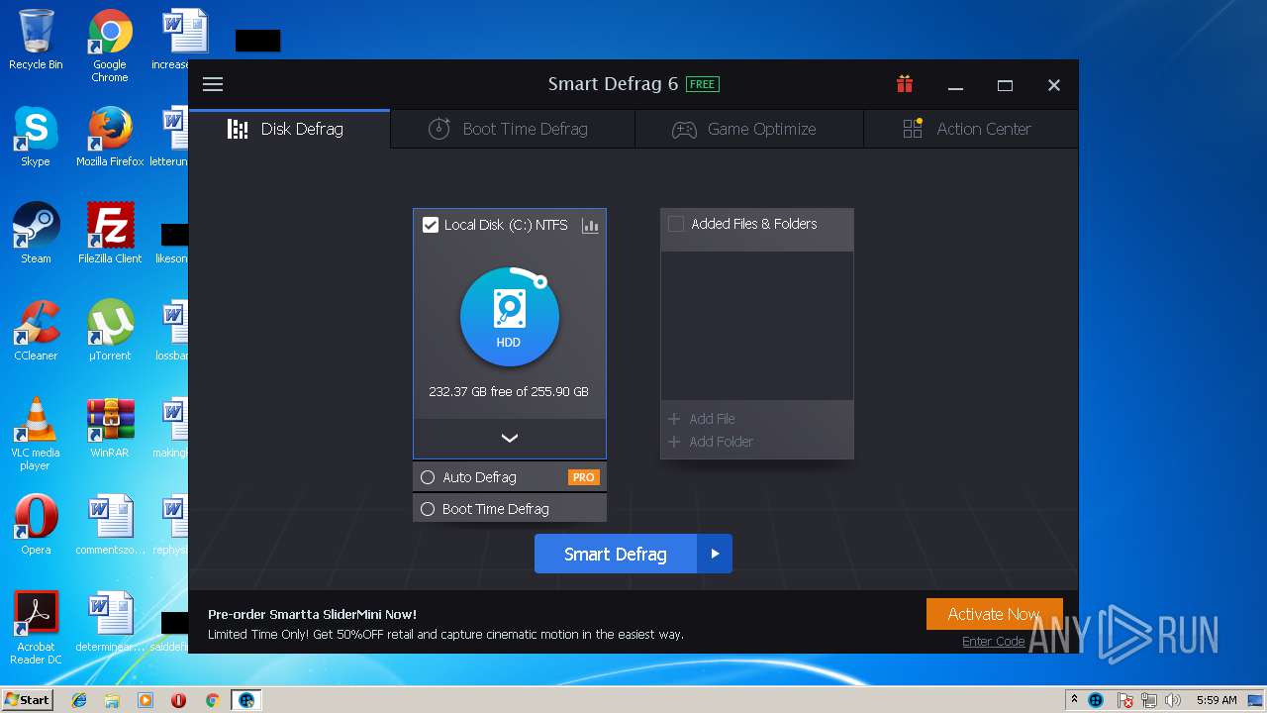
Task: Open disk analysis chart icon for Local Disk
Action: [591, 226]
